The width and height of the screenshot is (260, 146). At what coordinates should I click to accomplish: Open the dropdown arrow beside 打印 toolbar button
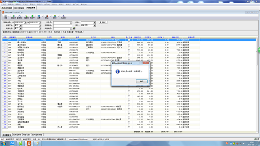click(58, 17)
